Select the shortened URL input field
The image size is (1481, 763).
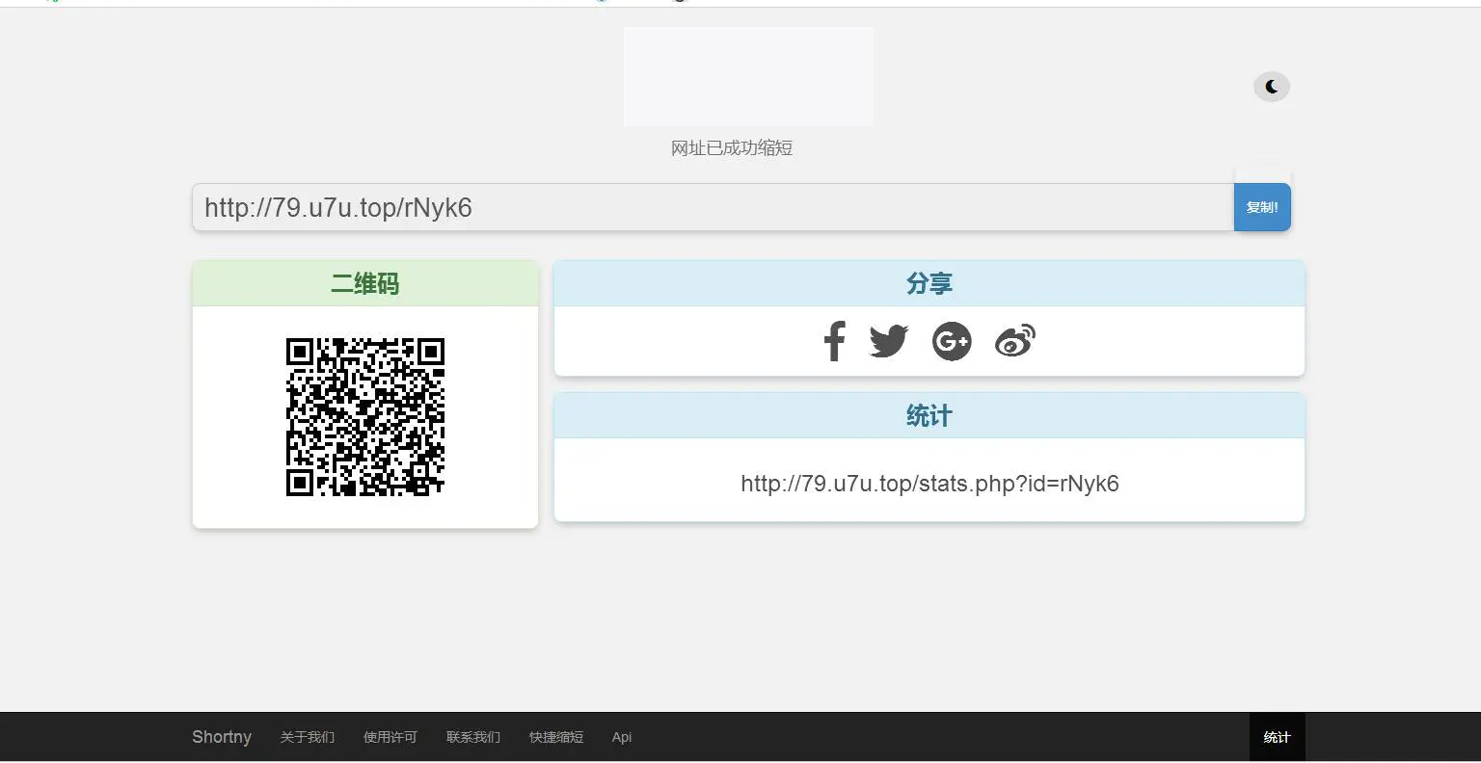pyautogui.click(x=712, y=206)
